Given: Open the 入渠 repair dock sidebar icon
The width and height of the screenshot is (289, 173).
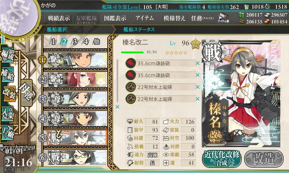Looking at the screenshot, I should pos(8,114).
